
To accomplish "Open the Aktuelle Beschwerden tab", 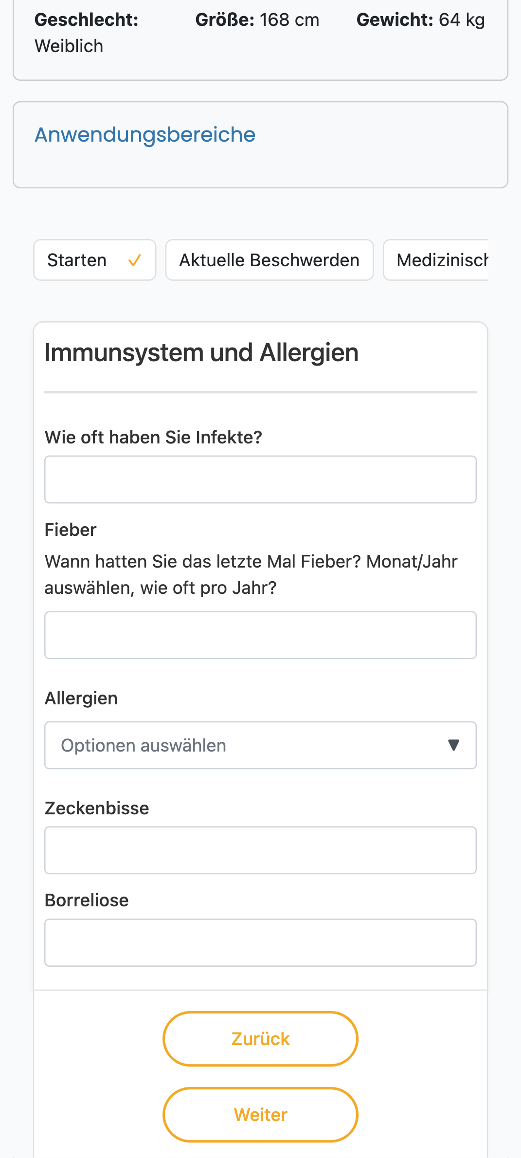I will [x=269, y=260].
